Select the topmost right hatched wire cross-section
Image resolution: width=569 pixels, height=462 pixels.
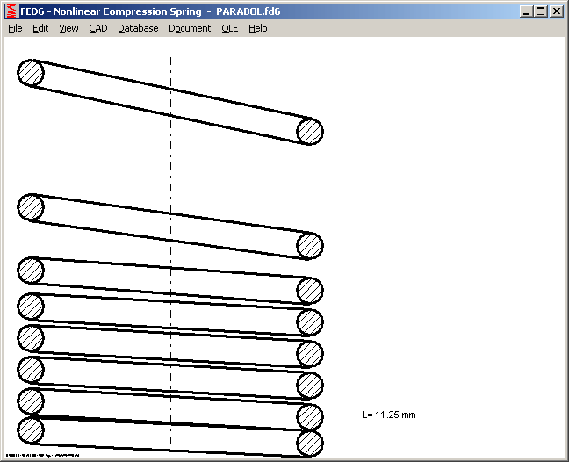(310, 131)
